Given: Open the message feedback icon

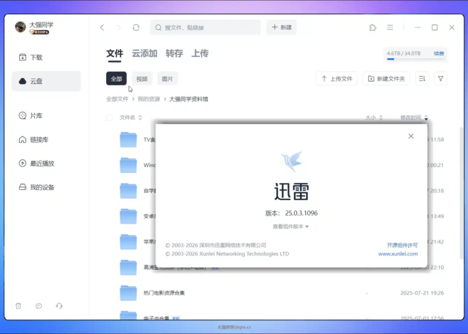Looking at the screenshot, I should pos(39,306).
